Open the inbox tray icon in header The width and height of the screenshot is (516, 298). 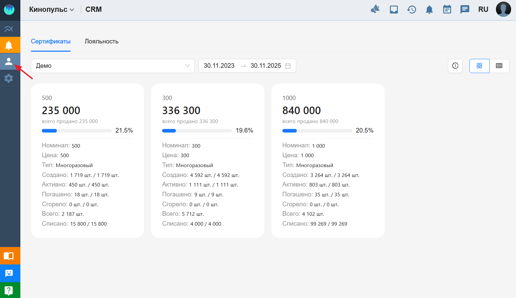(x=394, y=10)
